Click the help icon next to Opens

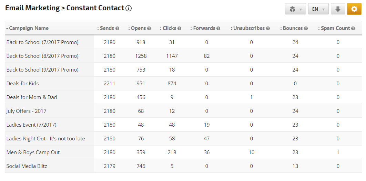149,29
